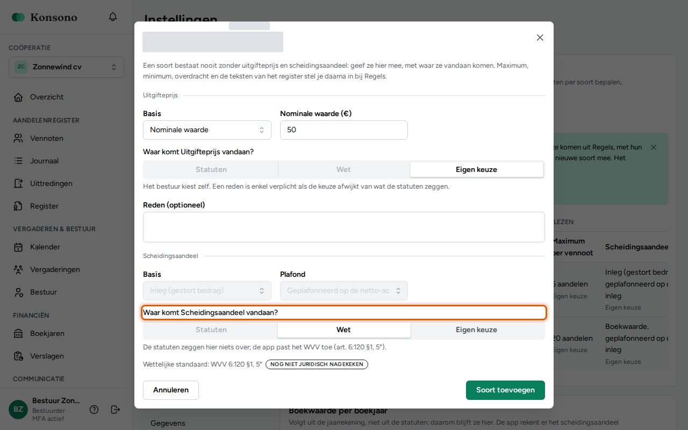Click the Annuleren button
Screen dimensions: 688x430
point(171,390)
